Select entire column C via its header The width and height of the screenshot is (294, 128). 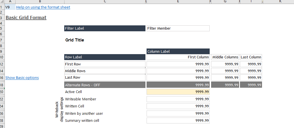pos(105,2)
